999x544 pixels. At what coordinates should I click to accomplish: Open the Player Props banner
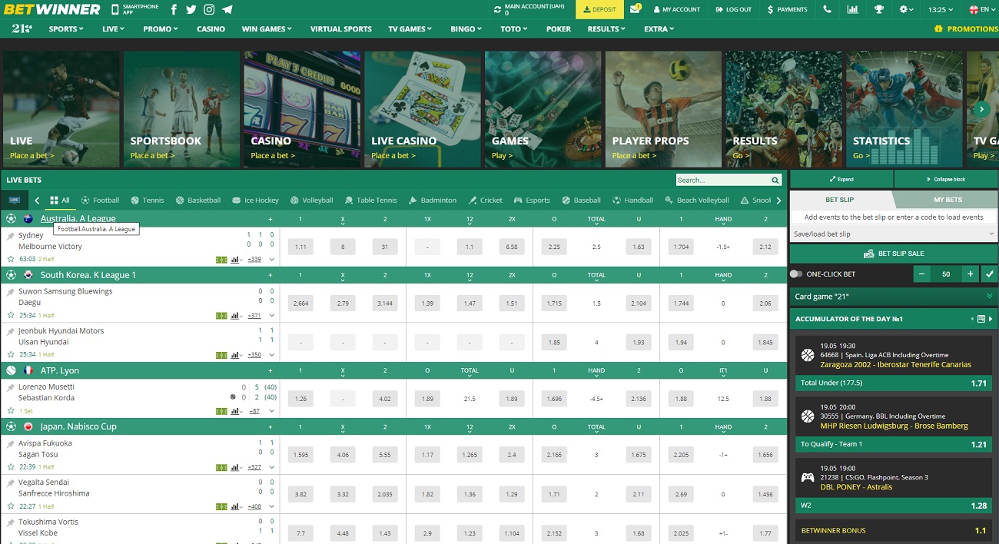[x=664, y=109]
